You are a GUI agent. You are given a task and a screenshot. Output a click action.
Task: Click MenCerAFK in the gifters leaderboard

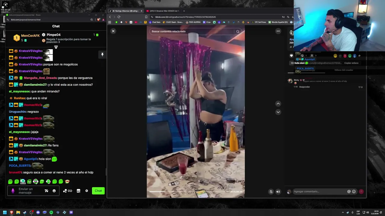[x=30, y=36]
